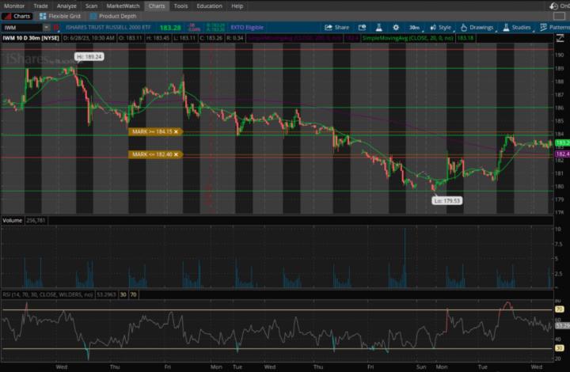
Task: Open chart settings gear icon
Action: [396, 27]
